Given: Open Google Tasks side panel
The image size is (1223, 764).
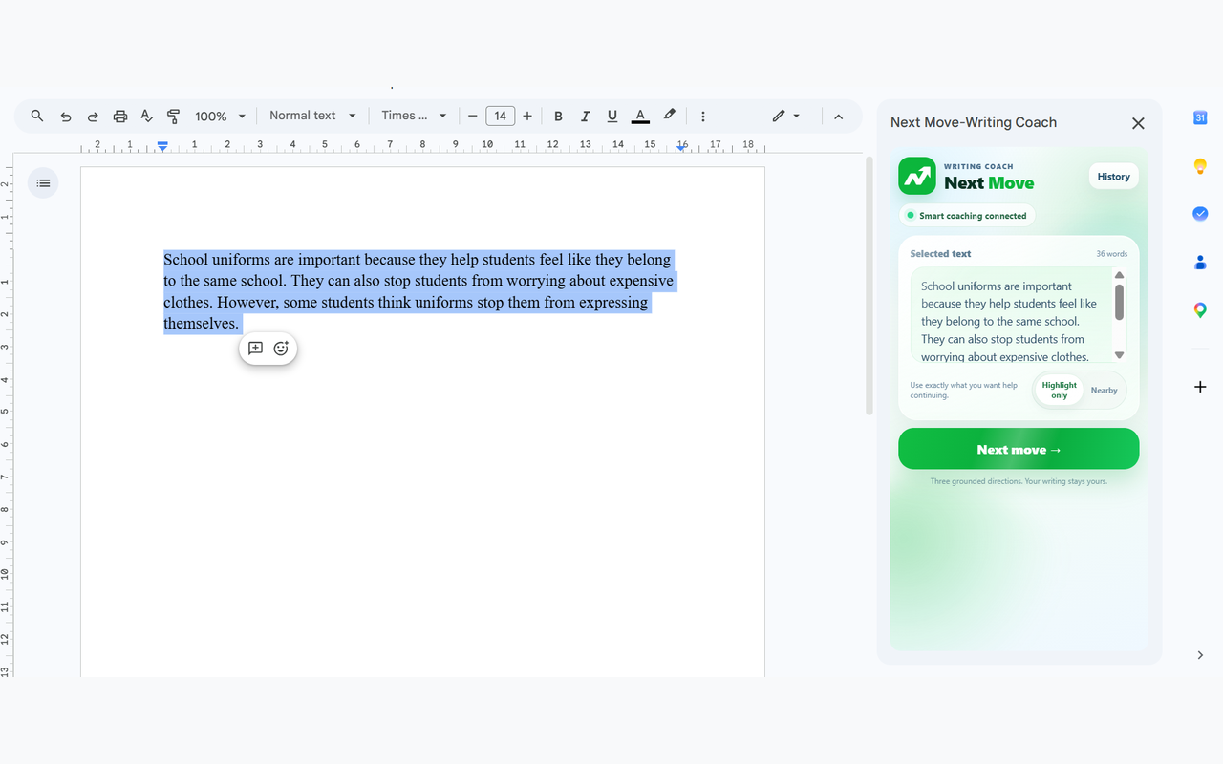Looking at the screenshot, I should [x=1200, y=214].
